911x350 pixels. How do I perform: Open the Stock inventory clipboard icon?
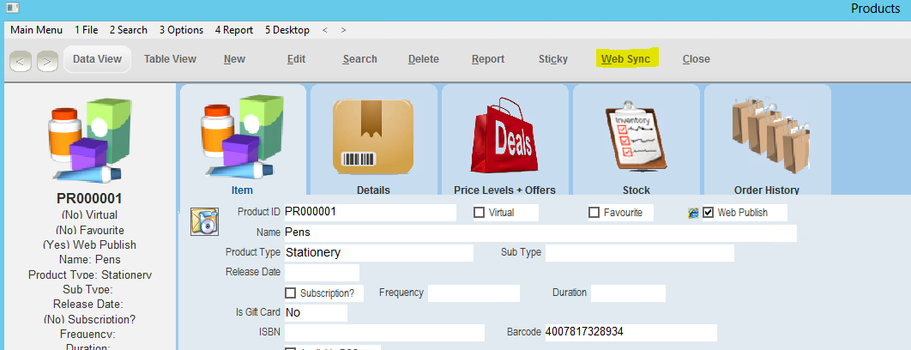[636, 137]
